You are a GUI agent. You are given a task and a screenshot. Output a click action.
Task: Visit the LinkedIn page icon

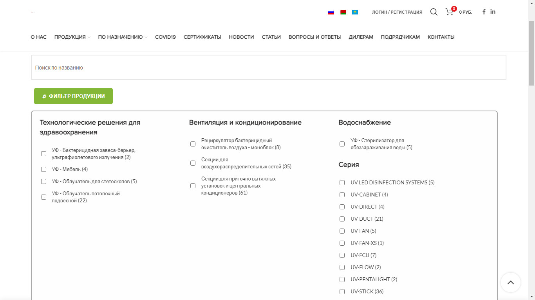(x=493, y=12)
